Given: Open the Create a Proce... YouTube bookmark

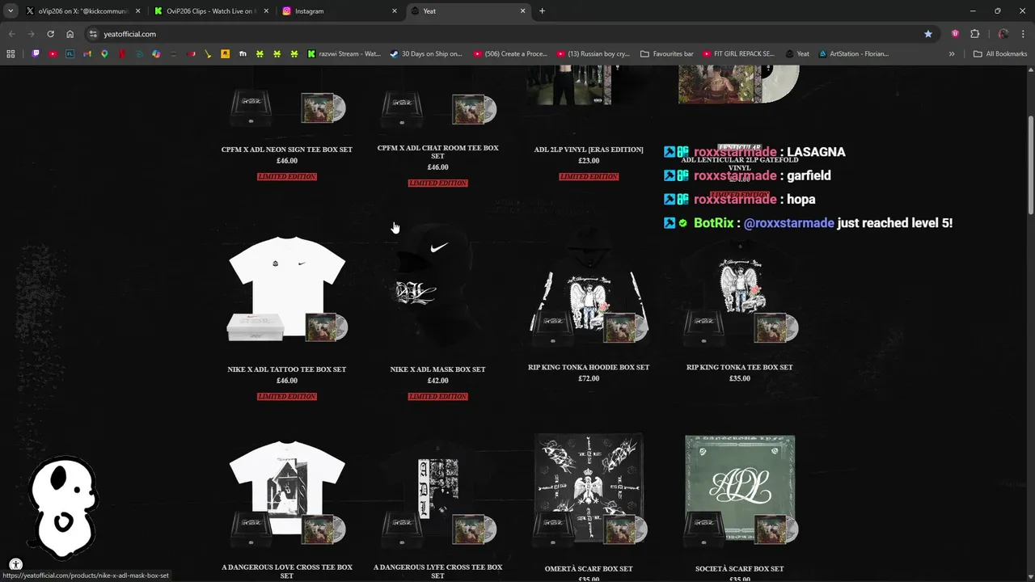Looking at the screenshot, I should tap(511, 54).
